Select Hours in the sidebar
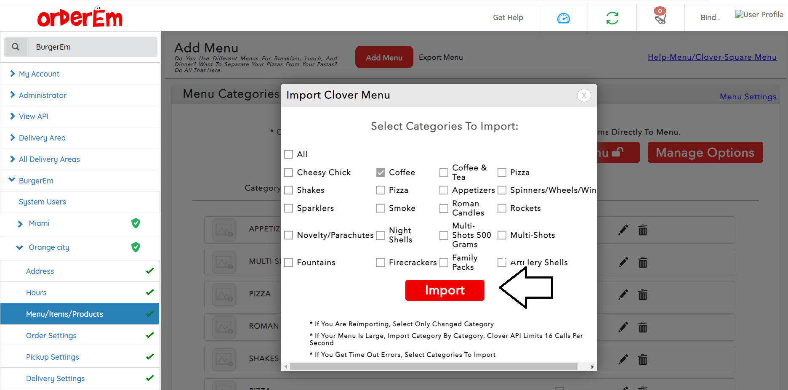The height and width of the screenshot is (390, 788). pos(36,293)
